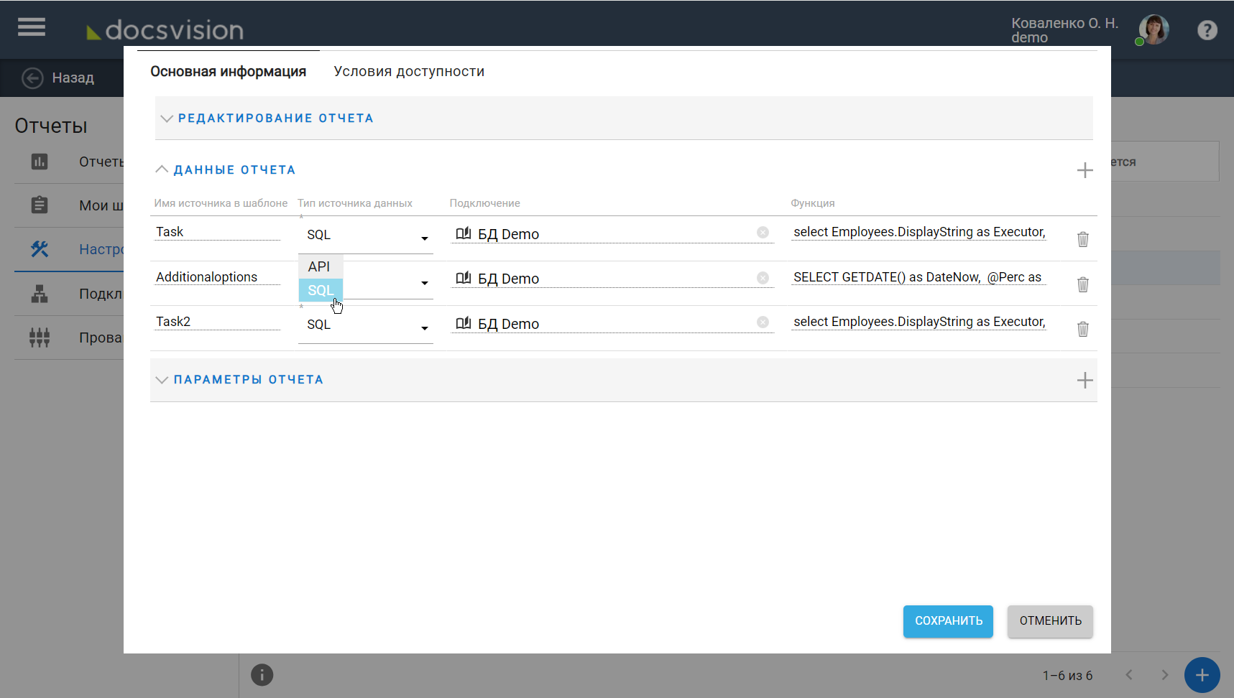The image size is (1234, 698).
Task: Open data source type dropdown for Task2
Action: point(424,327)
